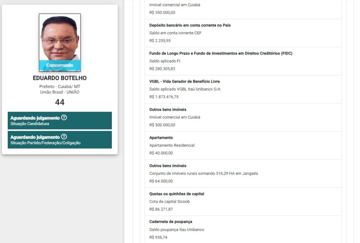Click Apartamento Residencial description
This screenshot has width=360, height=243.
(x=172, y=145)
